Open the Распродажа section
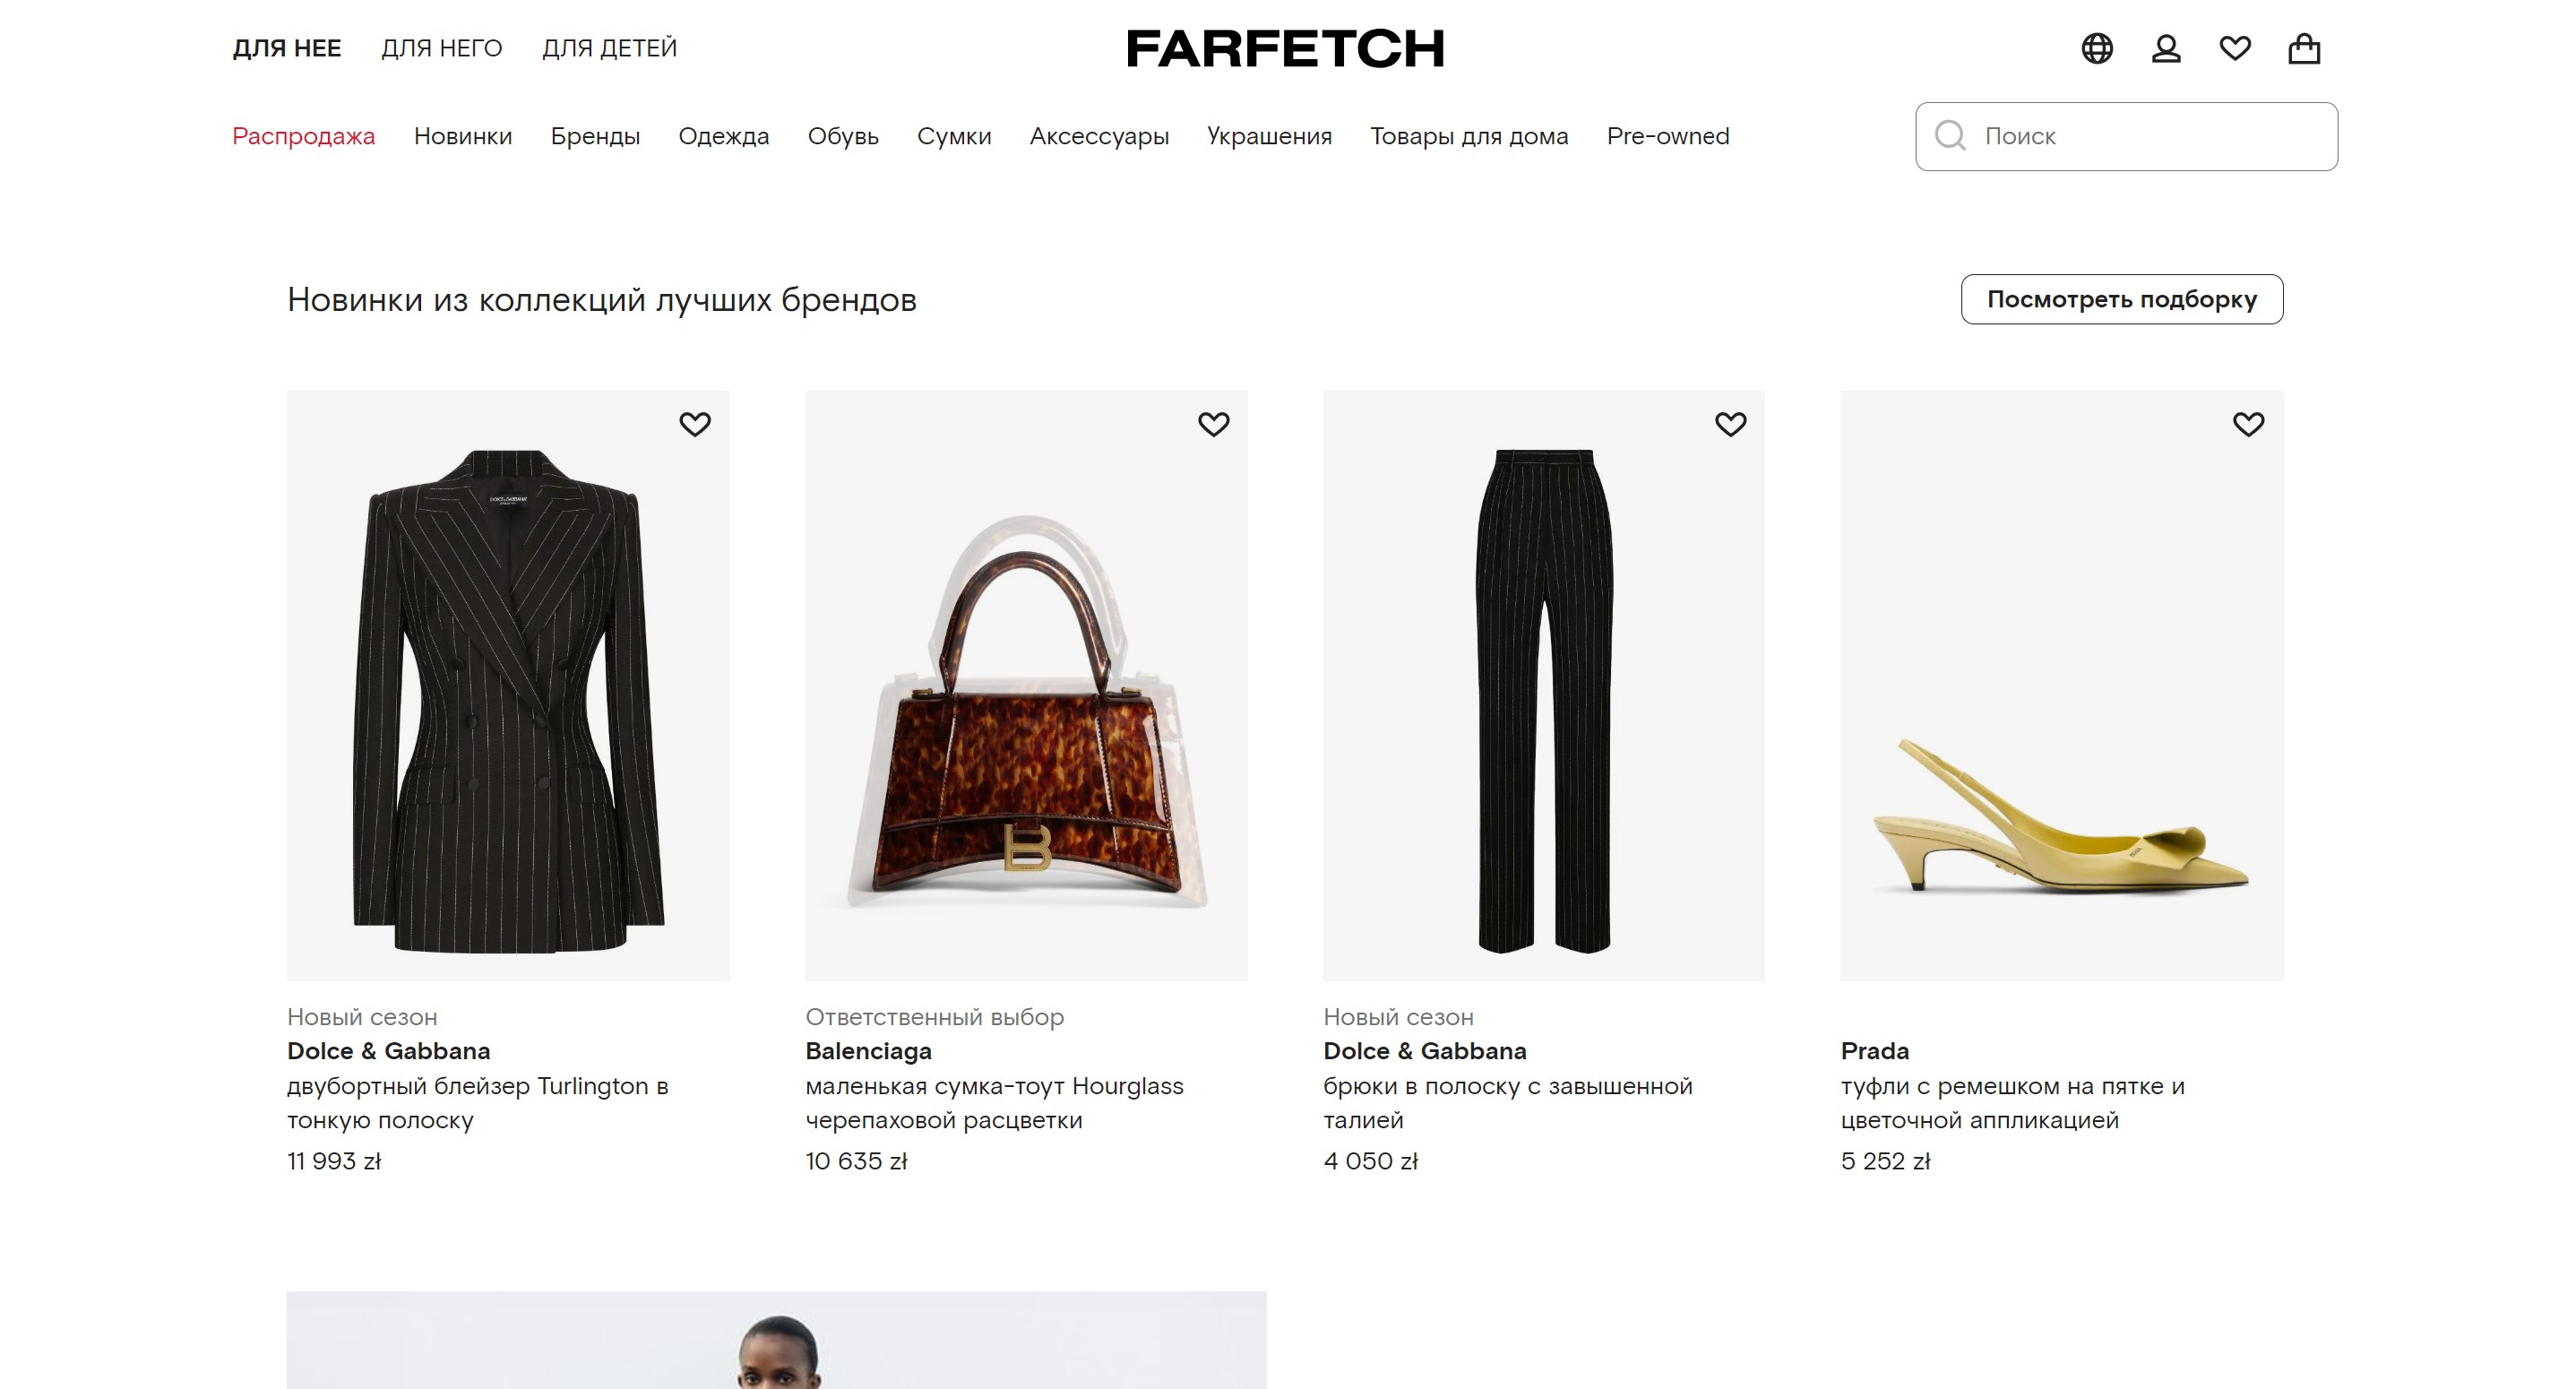The height and width of the screenshot is (1389, 2576). click(x=303, y=136)
